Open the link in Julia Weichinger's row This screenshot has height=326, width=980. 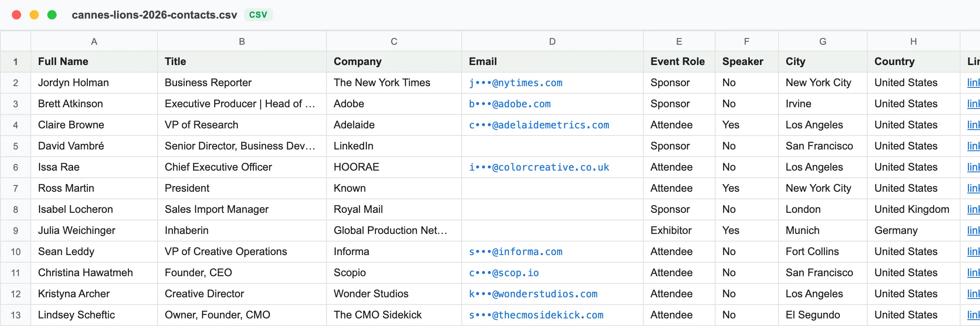pyautogui.click(x=973, y=231)
